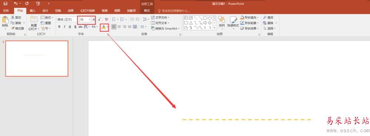
Task: Select slide 1 thumbnail in panel
Action: [37, 59]
